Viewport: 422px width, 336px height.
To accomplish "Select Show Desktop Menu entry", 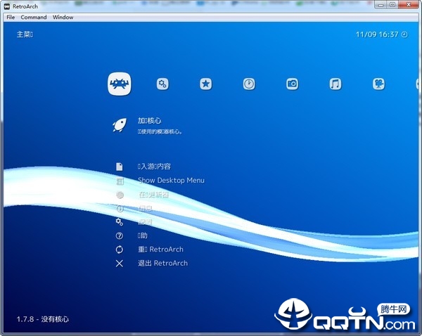I will [x=171, y=180].
